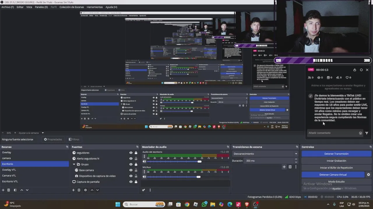373x209 pixels.
Task: Remove selected source with trash icon
Action: pos(79,190)
